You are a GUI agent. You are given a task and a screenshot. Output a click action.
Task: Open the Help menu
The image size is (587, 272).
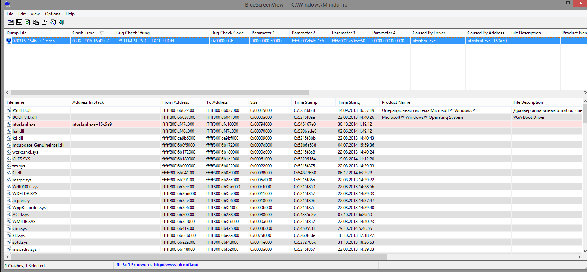pos(70,14)
